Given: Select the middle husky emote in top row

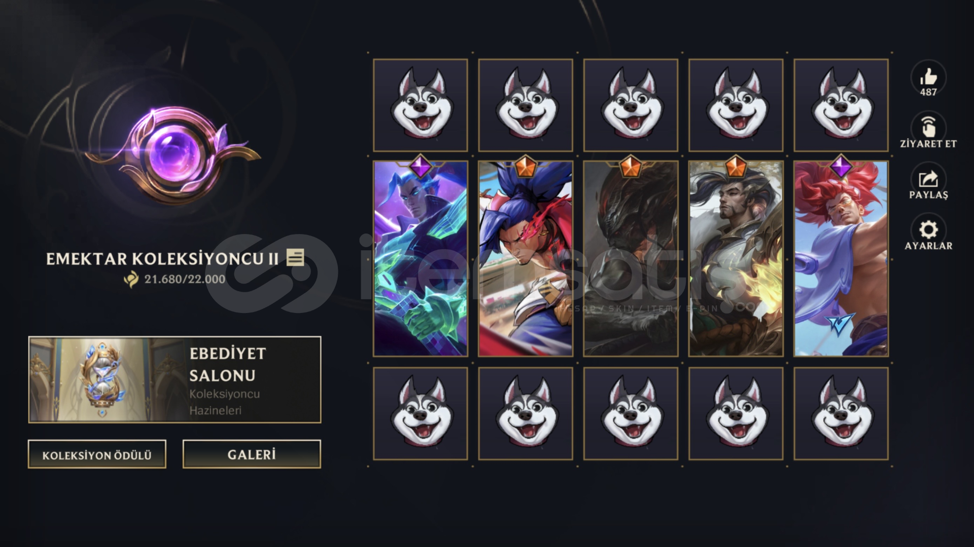Looking at the screenshot, I should coord(631,105).
